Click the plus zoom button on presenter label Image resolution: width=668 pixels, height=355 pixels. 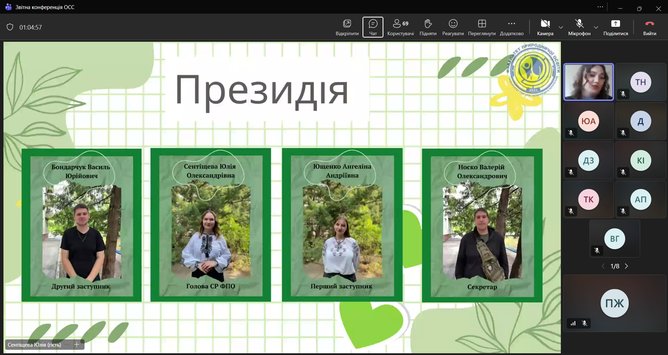77,345
